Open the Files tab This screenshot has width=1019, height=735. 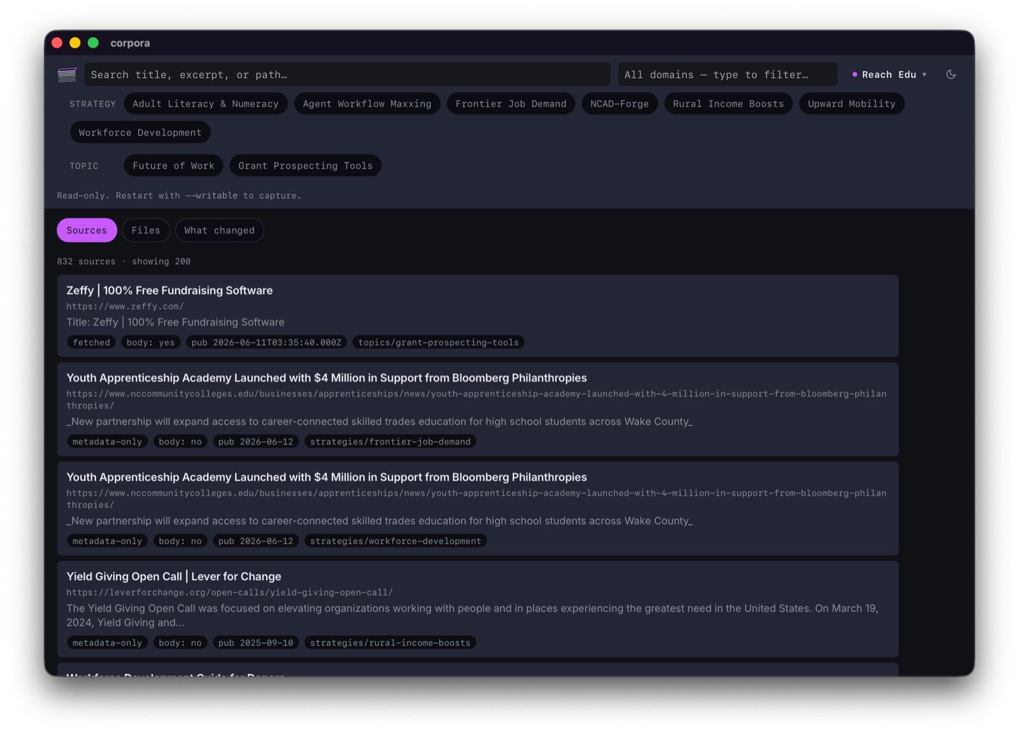146,231
